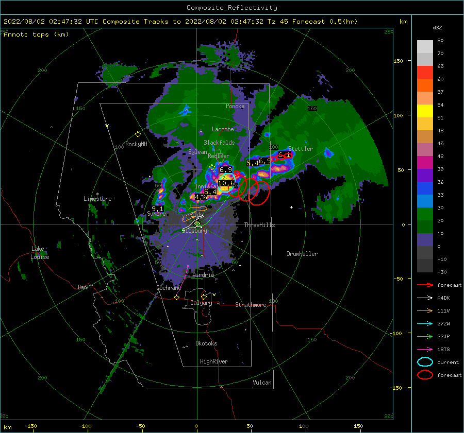Screen dimensions: 464x433
Task: Click the 04DK legend text
Action: click(x=443, y=298)
